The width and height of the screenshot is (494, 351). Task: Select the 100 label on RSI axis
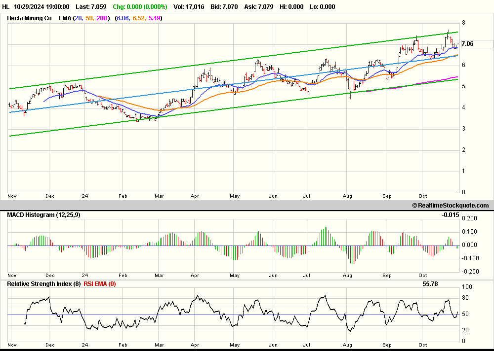click(x=467, y=287)
